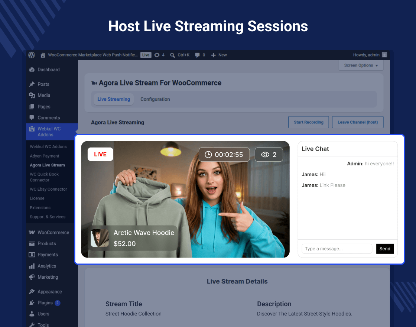Click the WordPress logo icon

click(32, 55)
